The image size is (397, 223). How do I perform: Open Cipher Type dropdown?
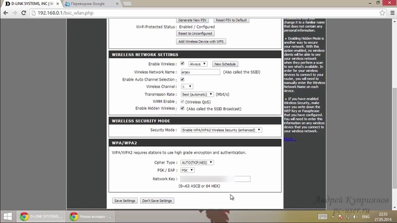pos(197,162)
